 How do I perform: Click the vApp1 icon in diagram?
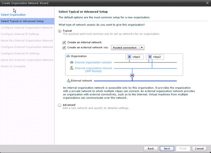[x=129, y=57]
